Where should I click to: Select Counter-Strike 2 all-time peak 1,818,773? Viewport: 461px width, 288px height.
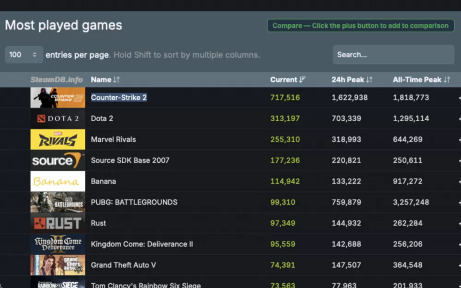[x=411, y=98]
